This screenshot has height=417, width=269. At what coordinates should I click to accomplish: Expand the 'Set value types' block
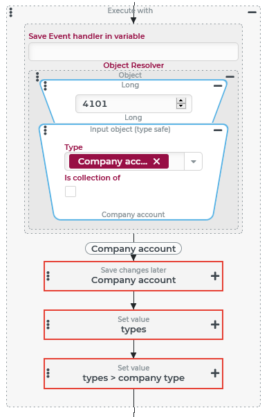click(215, 325)
